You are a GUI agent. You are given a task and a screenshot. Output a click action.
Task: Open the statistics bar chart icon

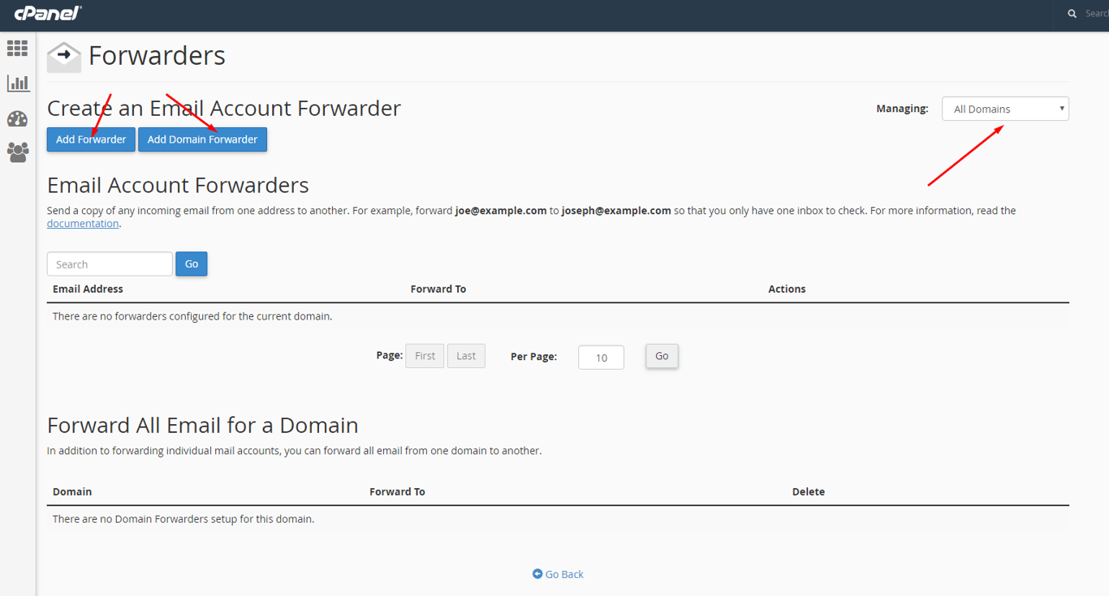click(18, 83)
